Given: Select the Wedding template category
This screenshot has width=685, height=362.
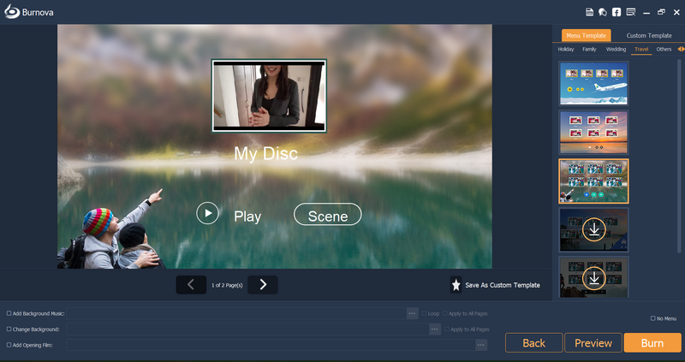Looking at the screenshot, I should point(616,50).
